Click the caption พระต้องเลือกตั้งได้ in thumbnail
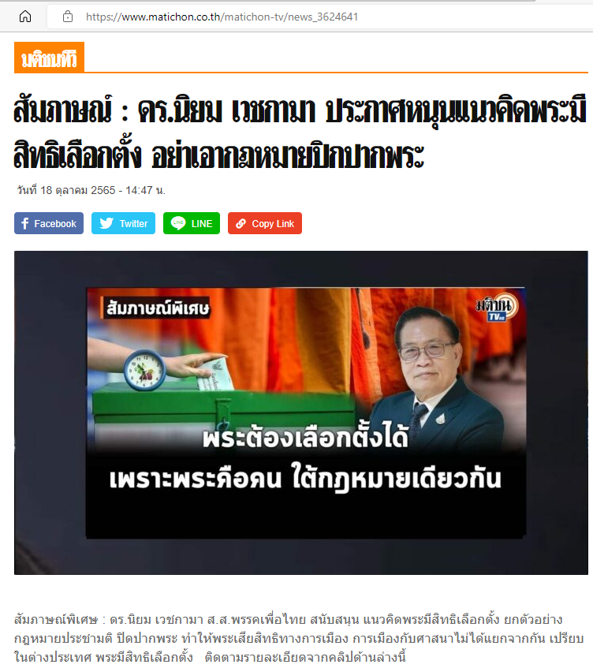This screenshot has width=593, height=668. 305,437
